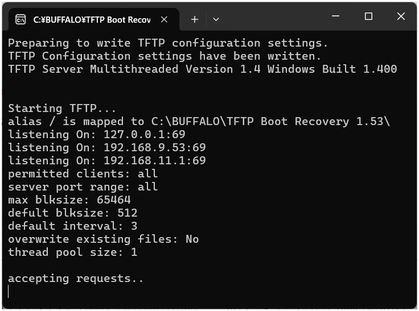Viewport: 419px width, 311px height.
Task: Click the "permitted clients: all" line
Action: point(83,174)
